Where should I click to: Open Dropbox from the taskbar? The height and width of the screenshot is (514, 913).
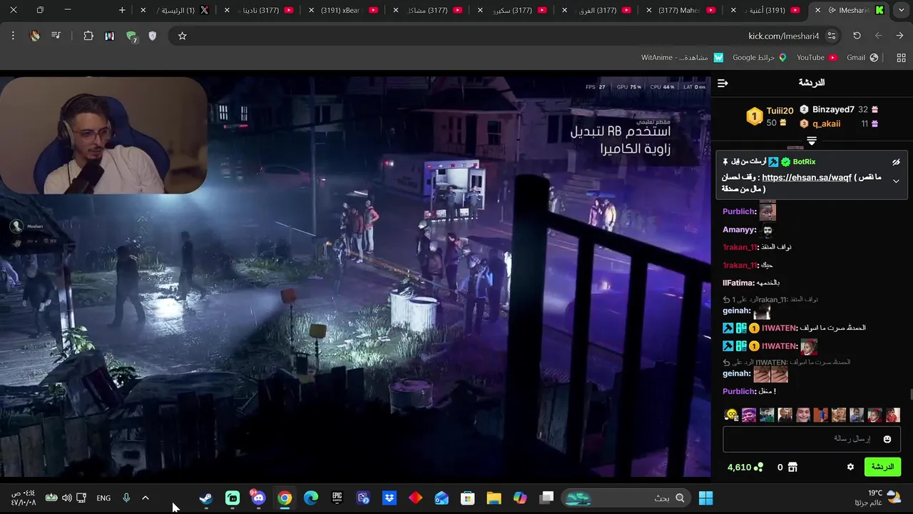tap(389, 498)
